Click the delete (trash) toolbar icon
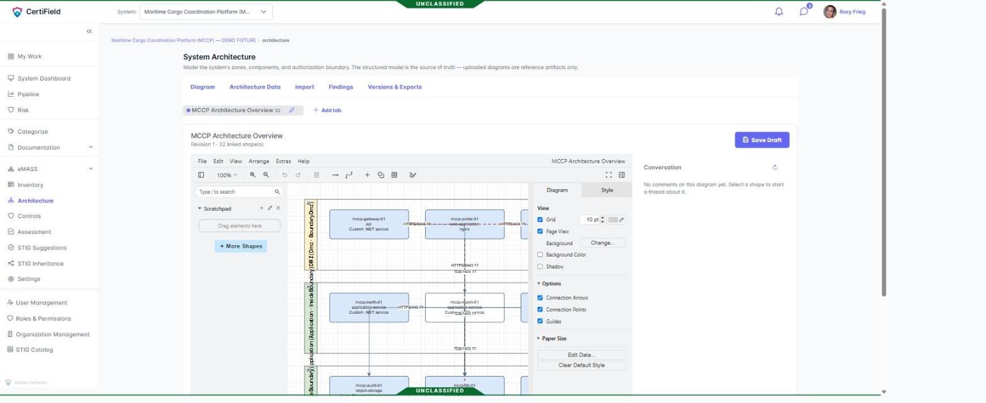 pos(316,175)
